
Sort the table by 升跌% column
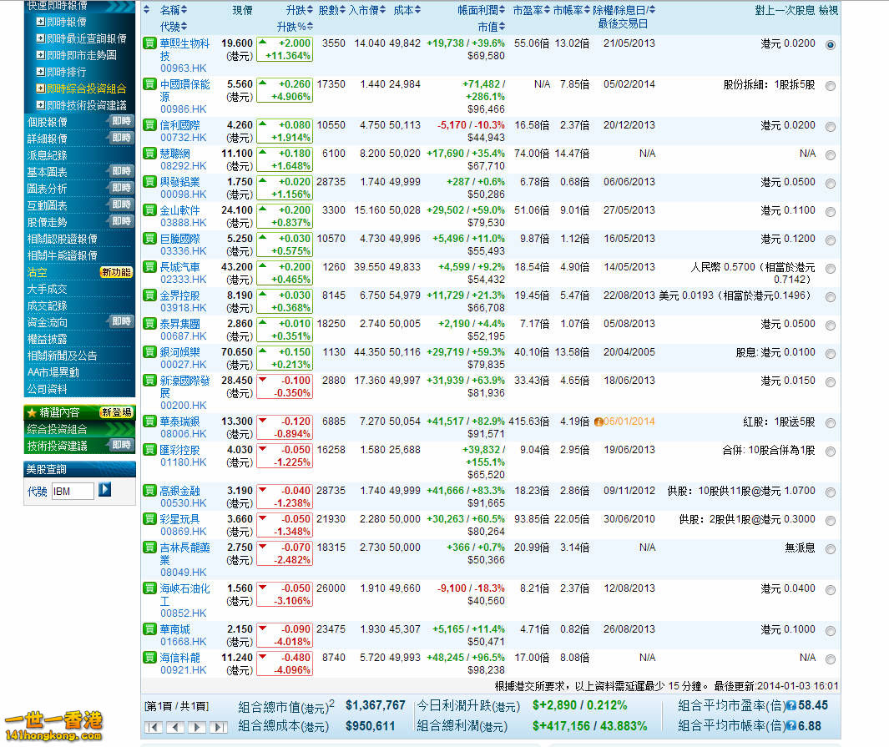295,26
